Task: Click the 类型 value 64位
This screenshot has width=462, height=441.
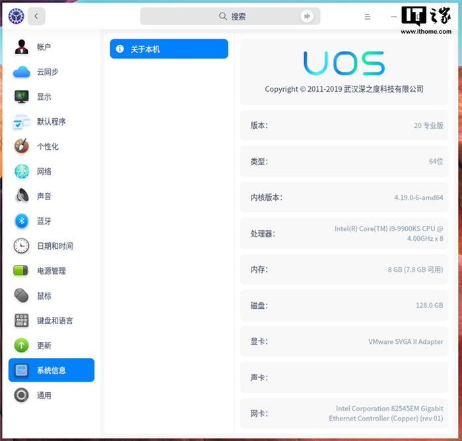Action: pyautogui.click(x=436, y=161)
